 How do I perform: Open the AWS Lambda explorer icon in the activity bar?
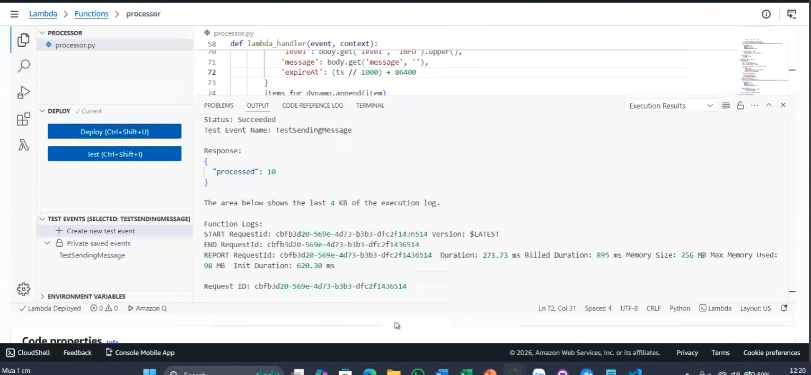point(23,145)
